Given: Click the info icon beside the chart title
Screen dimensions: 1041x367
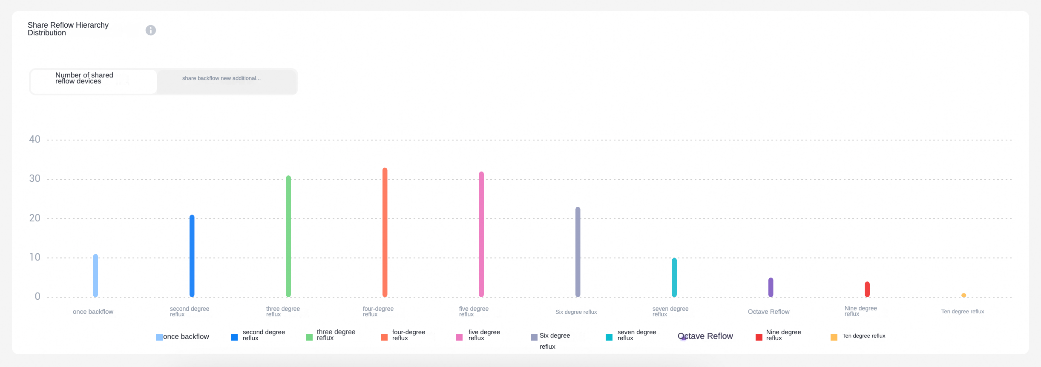Looking at the screenshot, I should [151, 30].
